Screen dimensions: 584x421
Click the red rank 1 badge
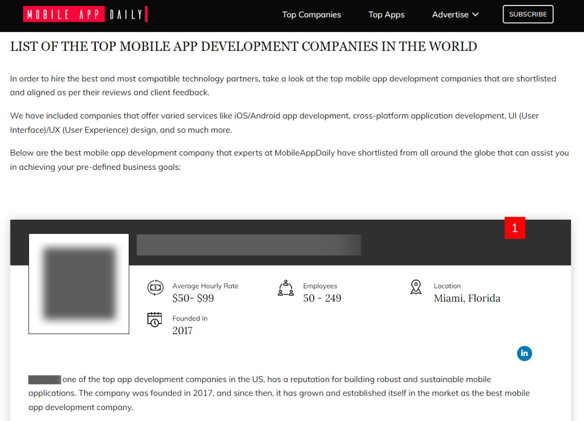[x=515, y=228]
